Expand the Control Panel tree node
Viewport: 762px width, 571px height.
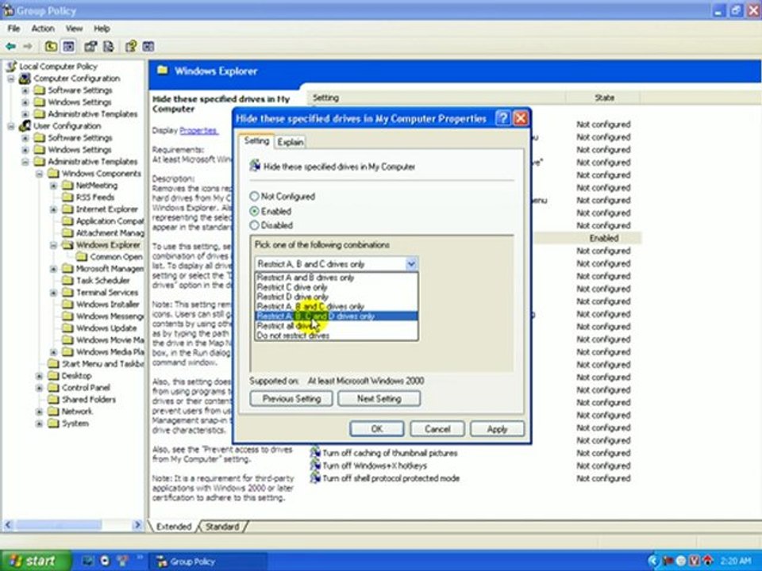coord(40,388)
